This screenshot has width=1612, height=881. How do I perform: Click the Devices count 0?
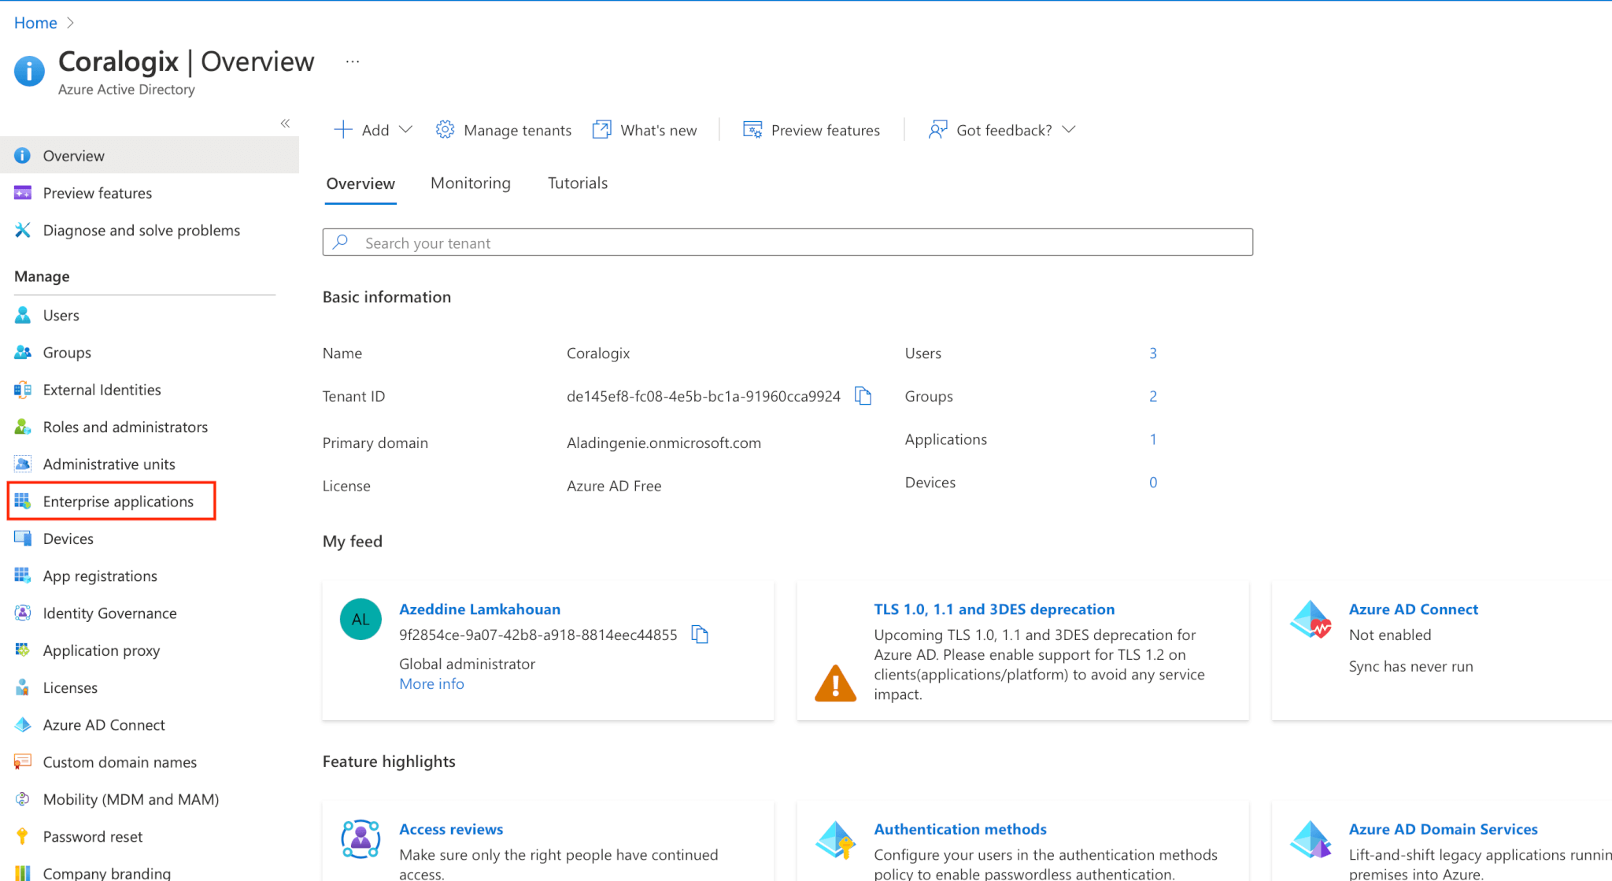[1152, 482]
